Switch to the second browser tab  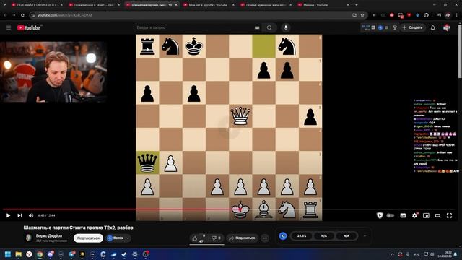coord(94,5)
